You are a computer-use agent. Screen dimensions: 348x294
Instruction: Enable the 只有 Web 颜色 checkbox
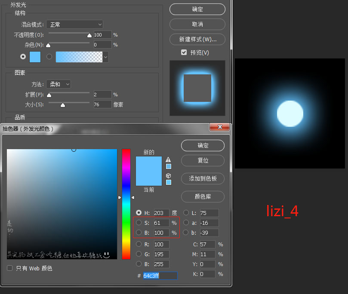10,268
